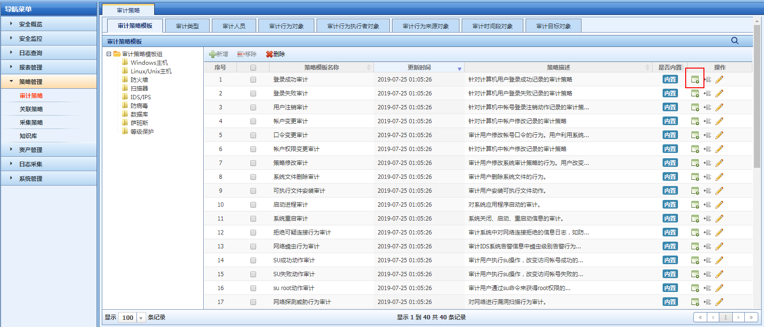
Task: Tick the checkbox for 登录成功审计 row
Action: [x=253, y=80]
